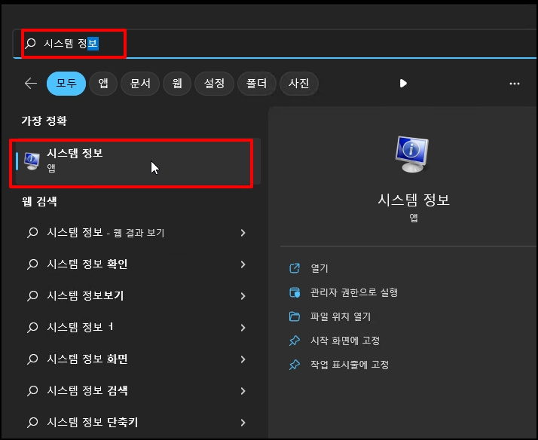Image resolution: width=538 pixels, height=440 pixels.
Task: Click the search magnifier icon in search box
Action: pos(31,43)
